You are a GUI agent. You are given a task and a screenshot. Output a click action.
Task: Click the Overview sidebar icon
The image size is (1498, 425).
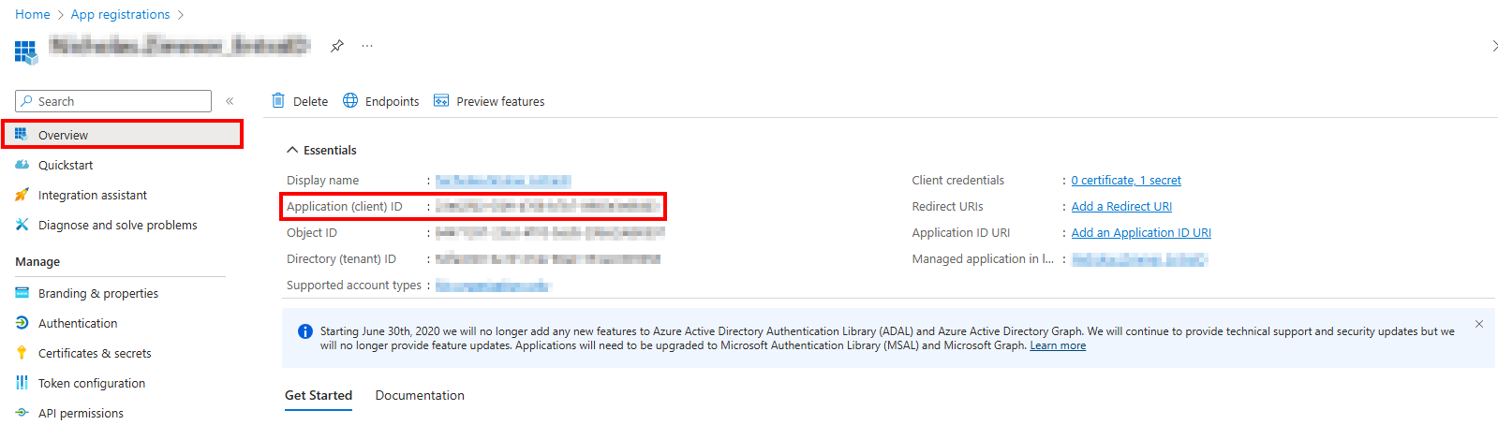coord(22,135)
